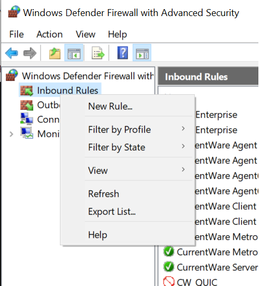Toggle the Show/Hide Action Pane icon
The height and width of the screenshot is (286, 260).
tap(142, 52)
